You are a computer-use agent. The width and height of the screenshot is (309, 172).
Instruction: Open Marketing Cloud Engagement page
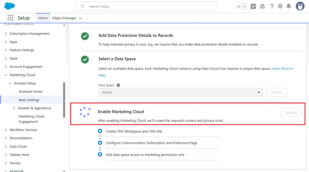(x=31, y=119)
